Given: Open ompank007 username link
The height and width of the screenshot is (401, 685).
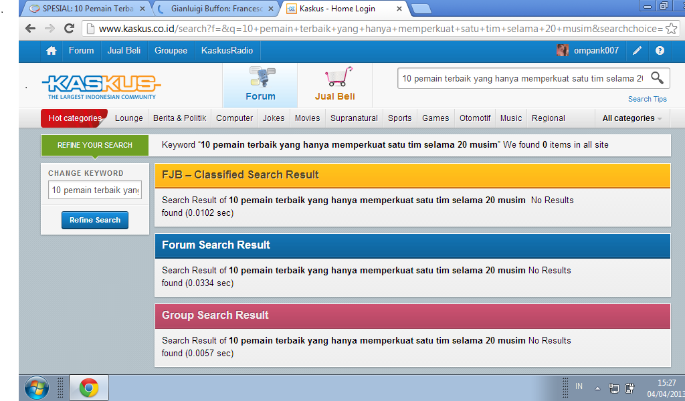Looking at the screenshot, I should [596, 51].
